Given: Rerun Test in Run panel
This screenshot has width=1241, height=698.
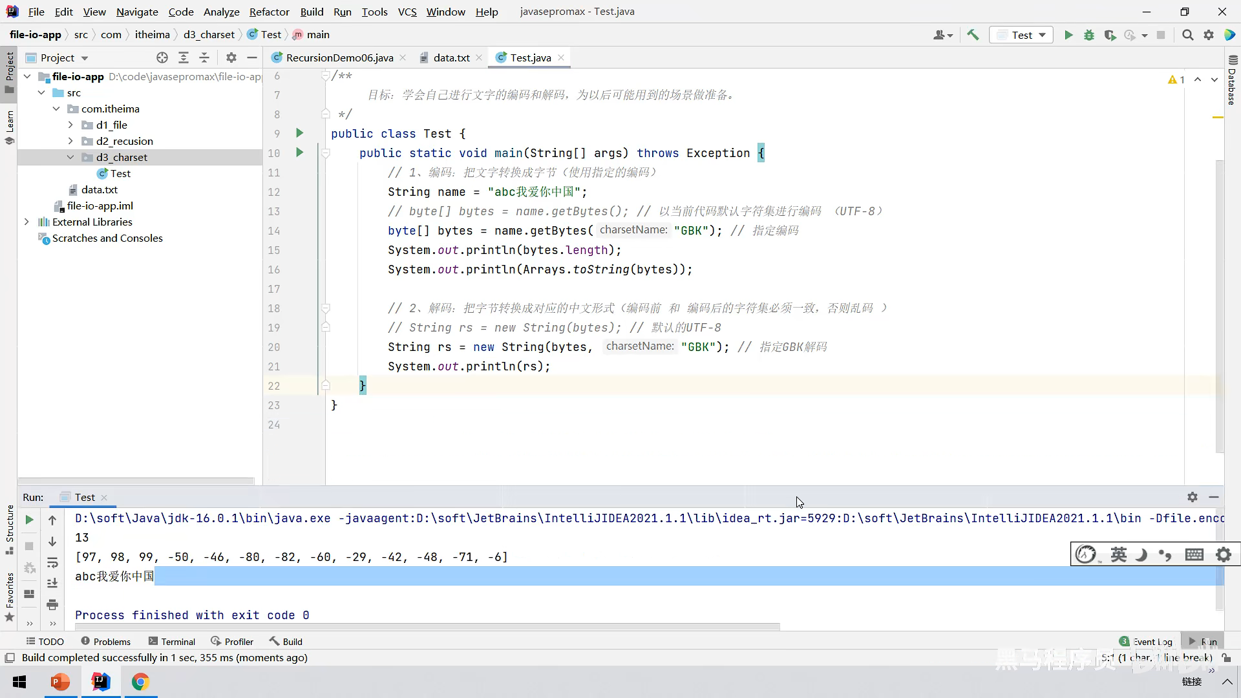Looking at the screenshot, I should click(29, 520).
